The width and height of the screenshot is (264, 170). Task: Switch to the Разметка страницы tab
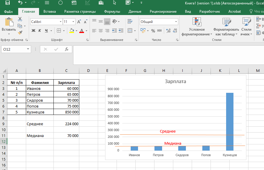point(80,11)
